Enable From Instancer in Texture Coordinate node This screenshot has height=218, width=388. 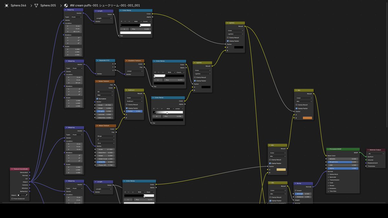[12, 199]
